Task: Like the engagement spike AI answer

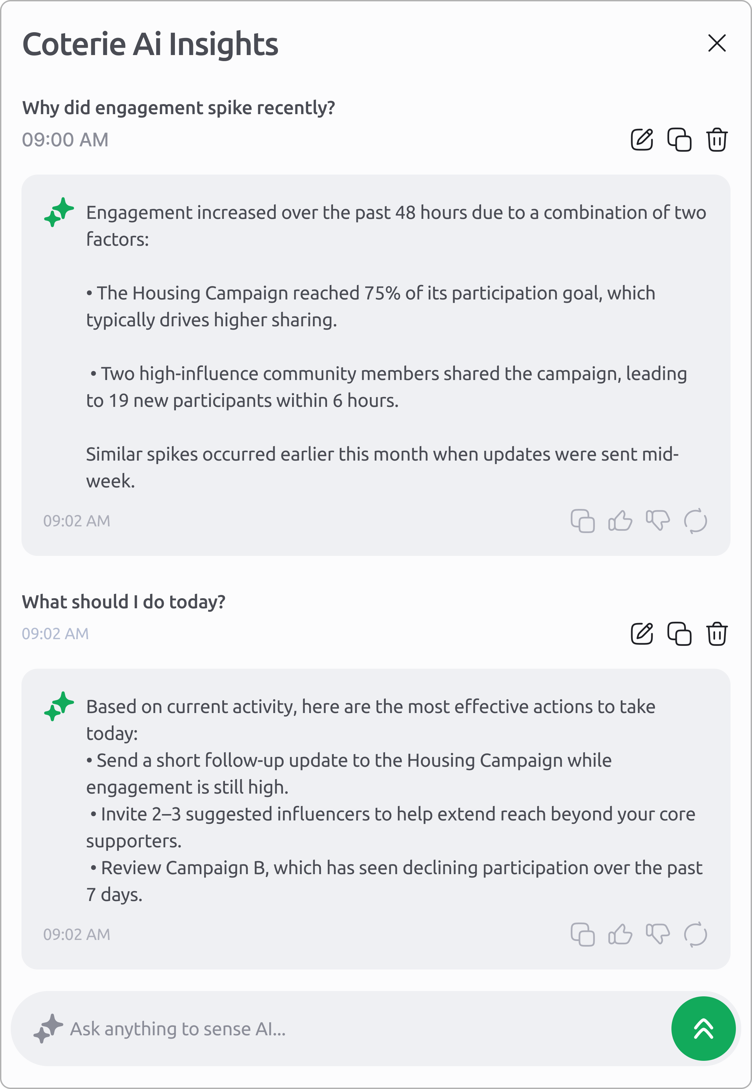Action: 620,521
